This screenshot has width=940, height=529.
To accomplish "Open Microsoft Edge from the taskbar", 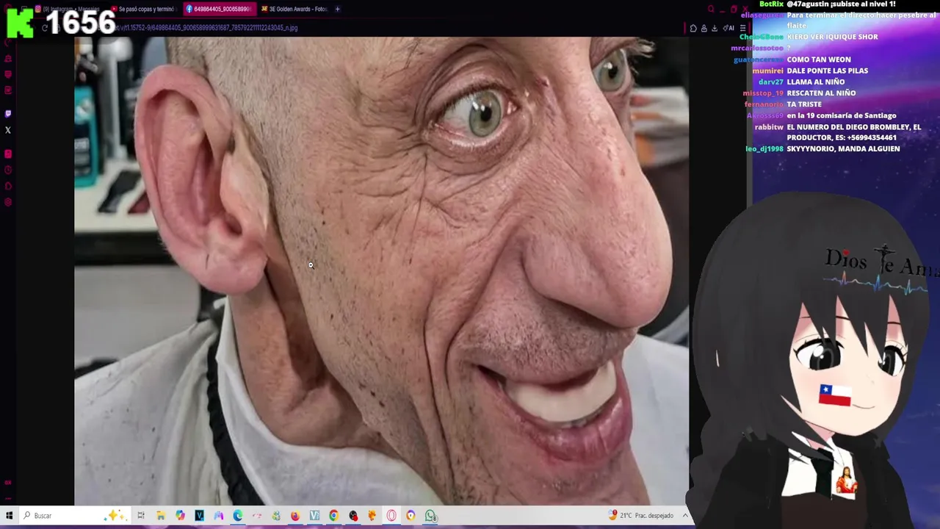I will pyautogui.click(x=238, y=516).
